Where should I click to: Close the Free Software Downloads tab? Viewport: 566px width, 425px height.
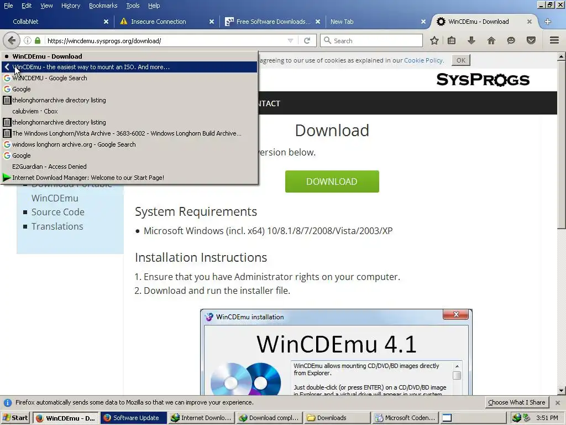pyautogui.click(x=318, y=22)
